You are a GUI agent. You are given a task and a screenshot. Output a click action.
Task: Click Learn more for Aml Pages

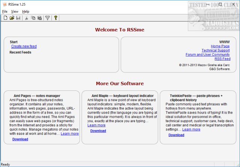(x=70, y=134)
